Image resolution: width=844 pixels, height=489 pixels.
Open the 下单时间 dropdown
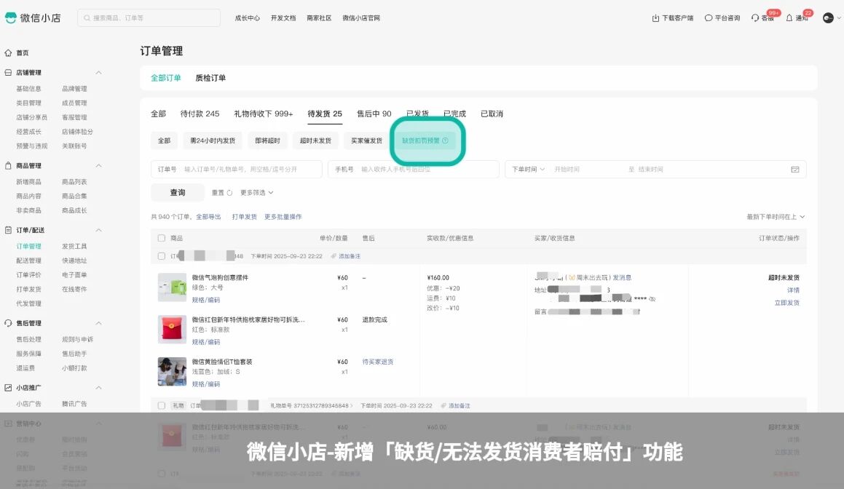[528, 170]
